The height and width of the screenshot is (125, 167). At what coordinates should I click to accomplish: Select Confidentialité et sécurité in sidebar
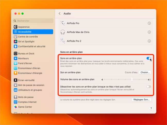33,46
